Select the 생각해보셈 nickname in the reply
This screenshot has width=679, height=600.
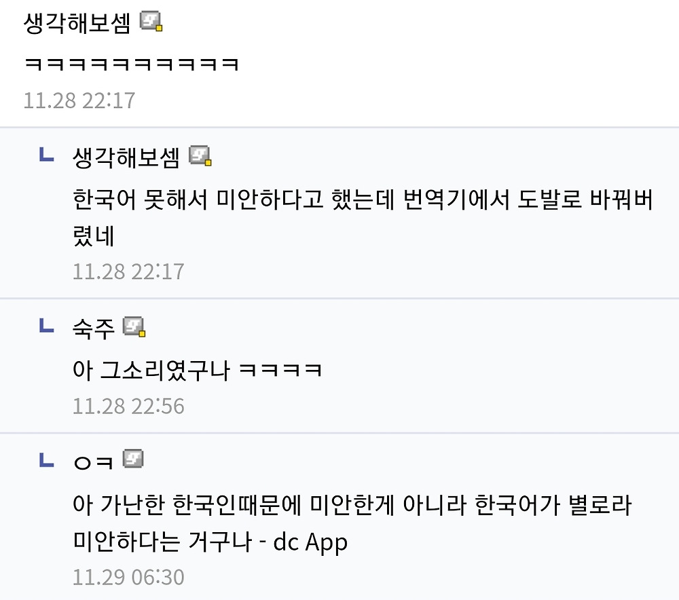(x=126, y=157)
